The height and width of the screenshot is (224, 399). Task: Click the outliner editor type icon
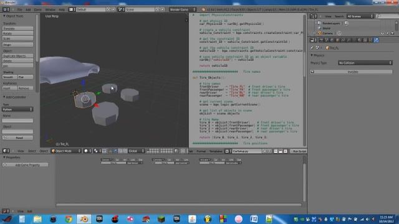pyautogui.click(x=312, y=16)
